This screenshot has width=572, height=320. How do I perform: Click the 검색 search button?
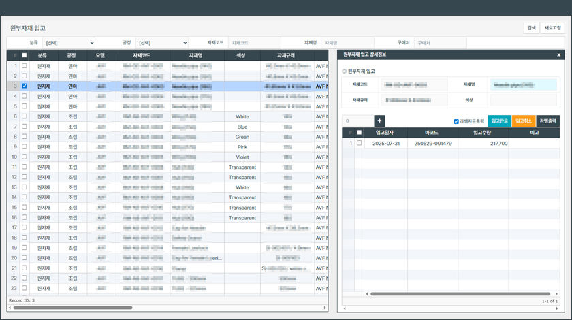pyautogui.click(x=531, y=28)
